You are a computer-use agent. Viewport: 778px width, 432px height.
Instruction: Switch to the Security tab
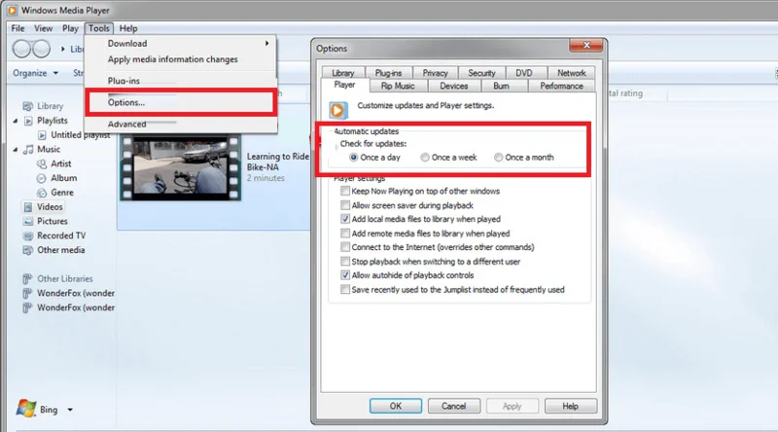[481, 73]
